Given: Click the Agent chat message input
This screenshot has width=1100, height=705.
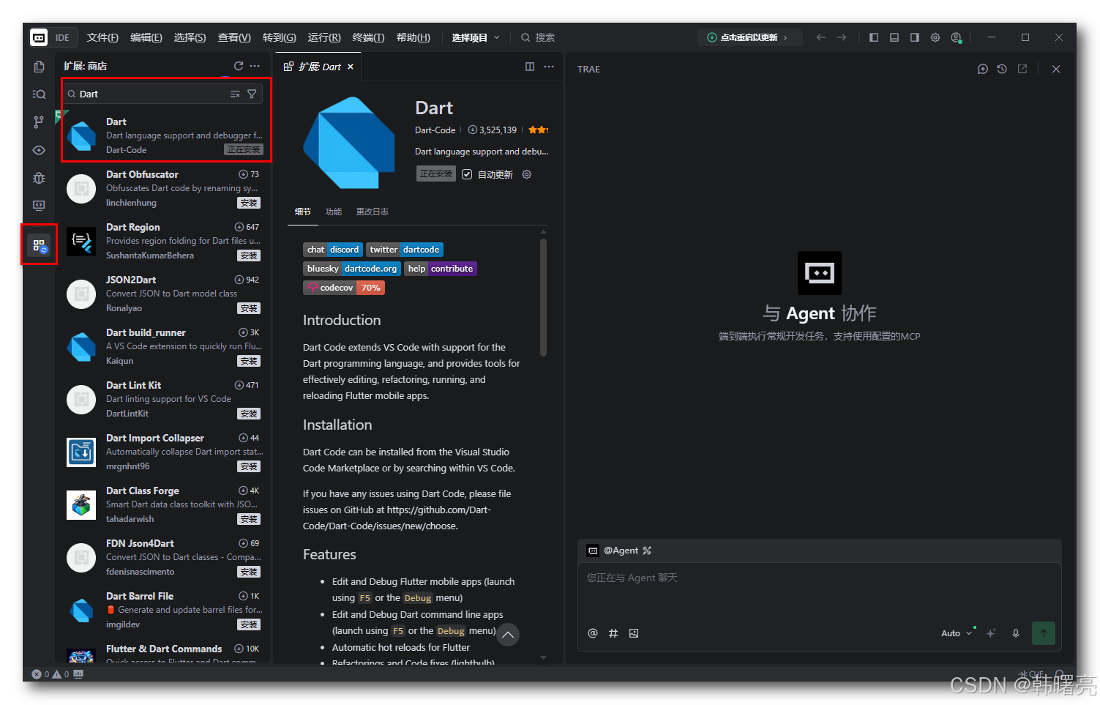Looking at the screenshot, I should [x=819, y=591].
